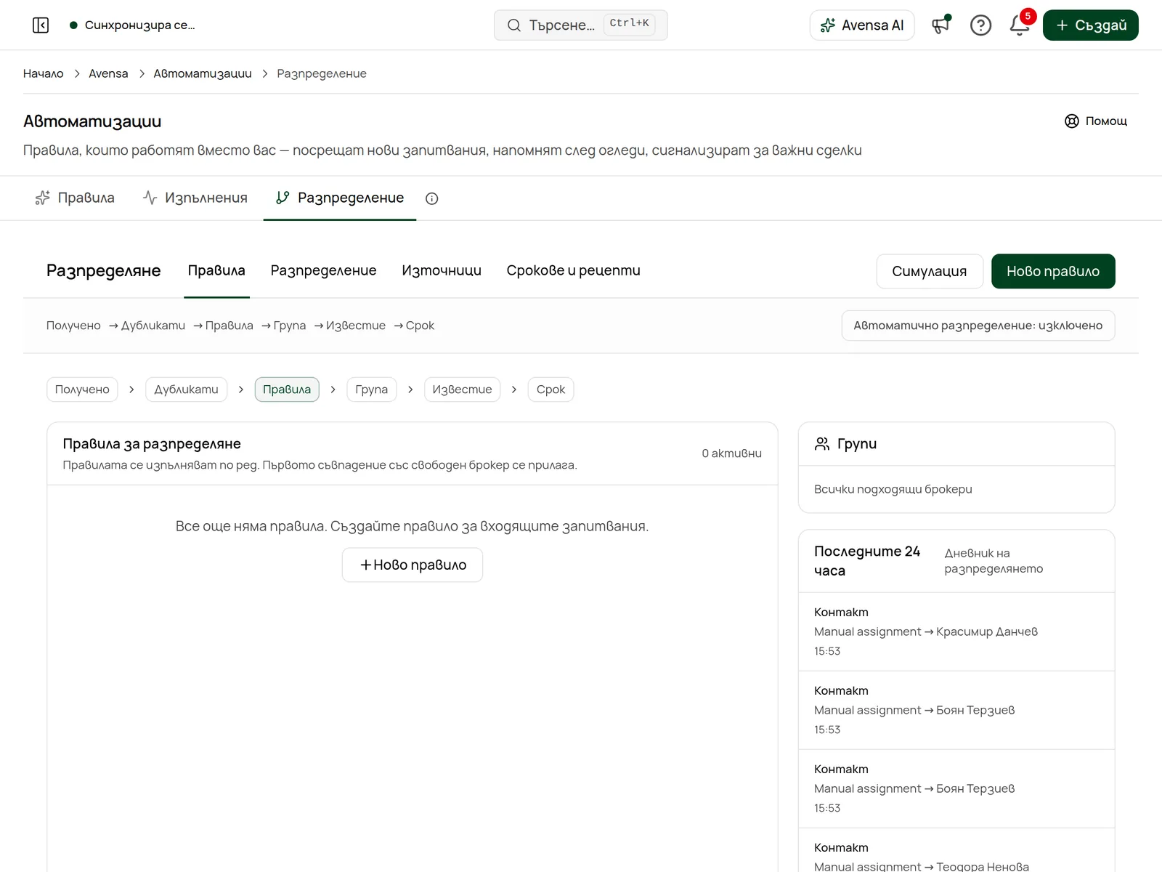Select the Дубликати step chip
The image size is (1162, 872).
point(186,389)
